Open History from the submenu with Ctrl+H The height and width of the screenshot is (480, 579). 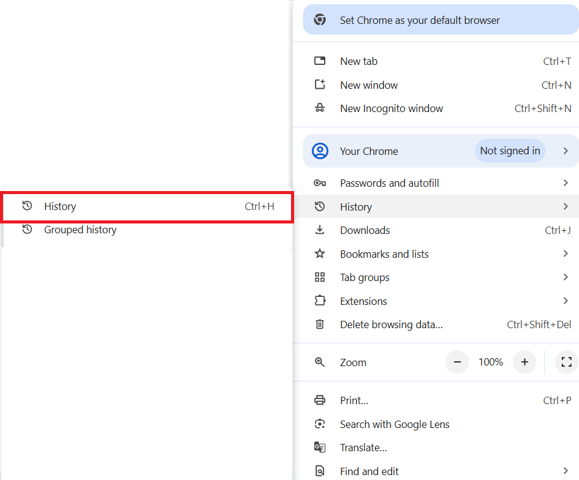(148, 206)
